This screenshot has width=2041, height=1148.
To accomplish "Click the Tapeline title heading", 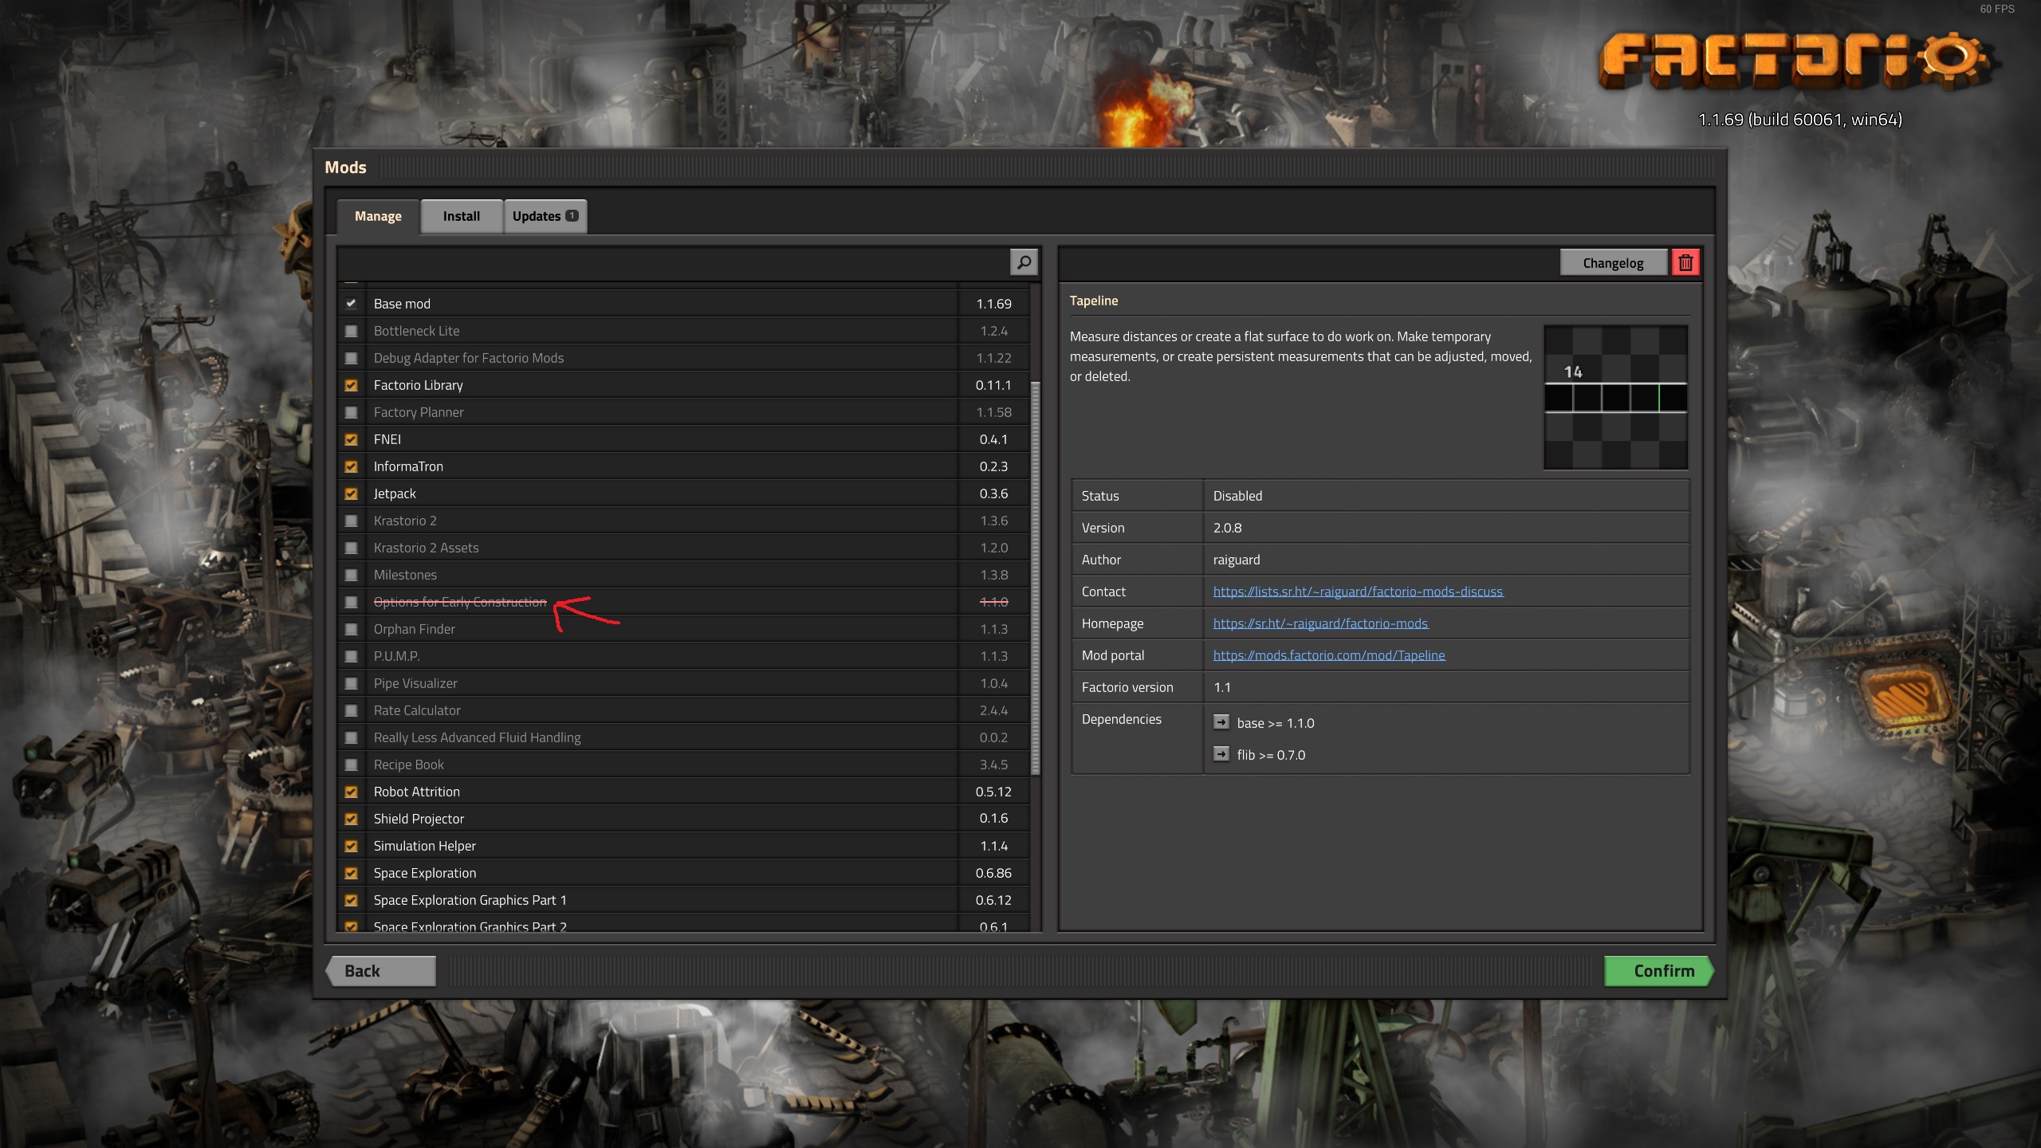I will tap(1093, 301).
